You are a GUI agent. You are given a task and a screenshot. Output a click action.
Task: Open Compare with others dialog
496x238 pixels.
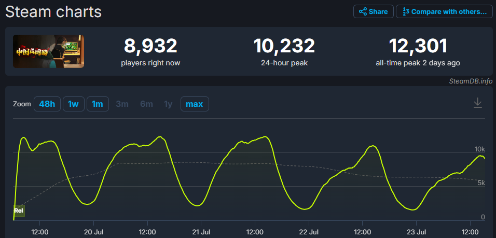pos(444,12)
